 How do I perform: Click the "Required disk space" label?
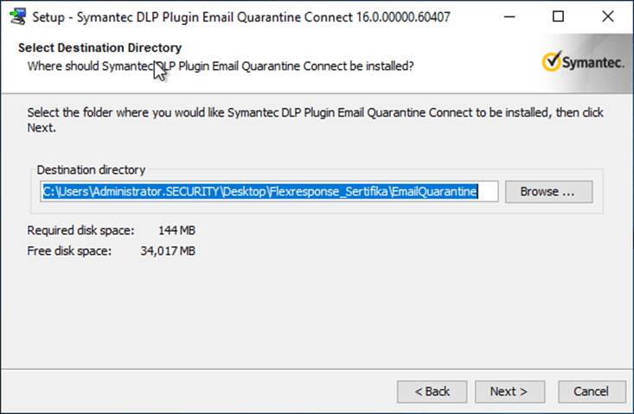point(80,231)
